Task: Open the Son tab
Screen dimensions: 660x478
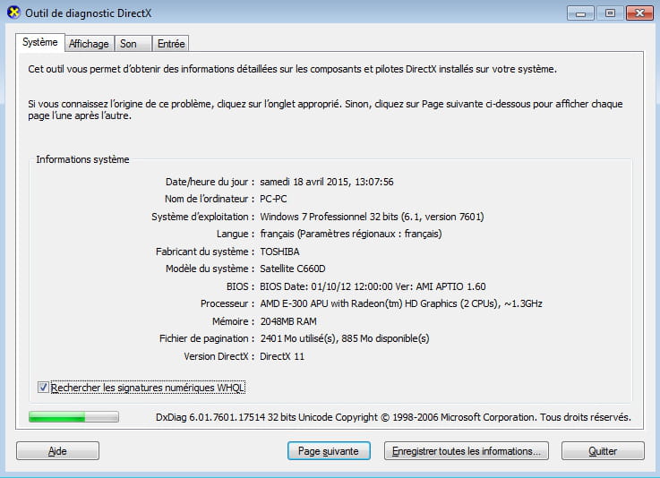Action: [133, 44]
